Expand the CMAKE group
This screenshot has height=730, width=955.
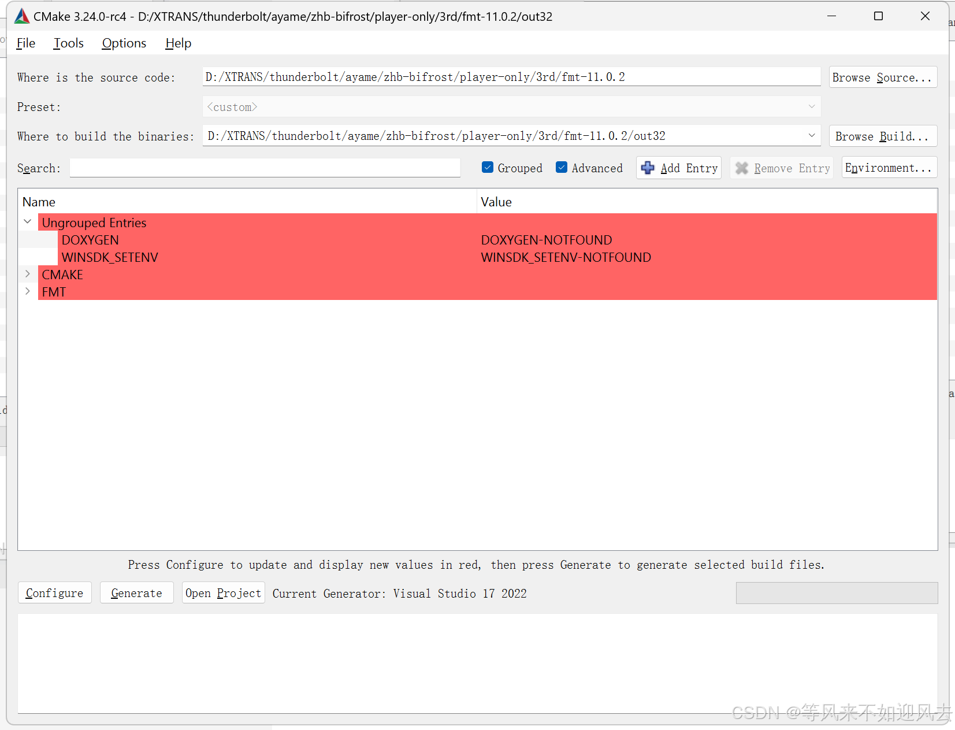[x=27, y=274]
